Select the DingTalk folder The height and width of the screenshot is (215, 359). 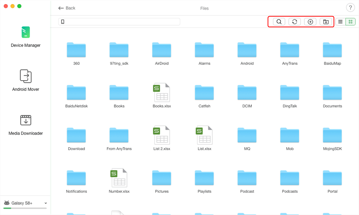(x=290, y=96)
